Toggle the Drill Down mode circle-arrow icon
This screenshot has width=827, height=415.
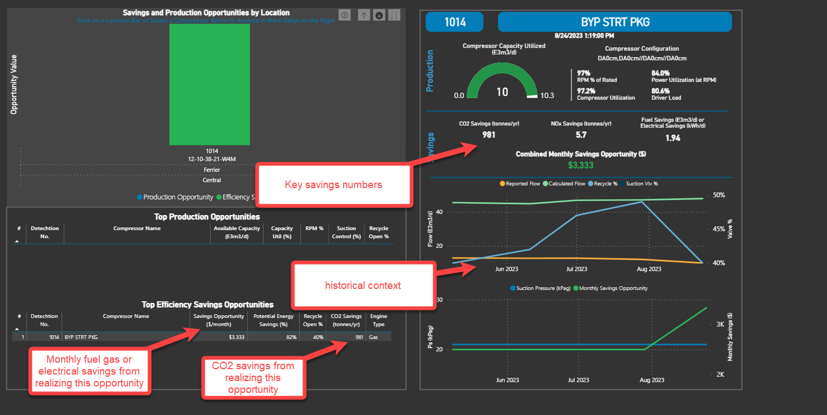pos(379,15)
